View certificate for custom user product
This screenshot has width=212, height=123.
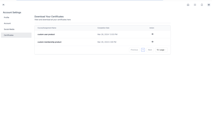tap(153, 34)
